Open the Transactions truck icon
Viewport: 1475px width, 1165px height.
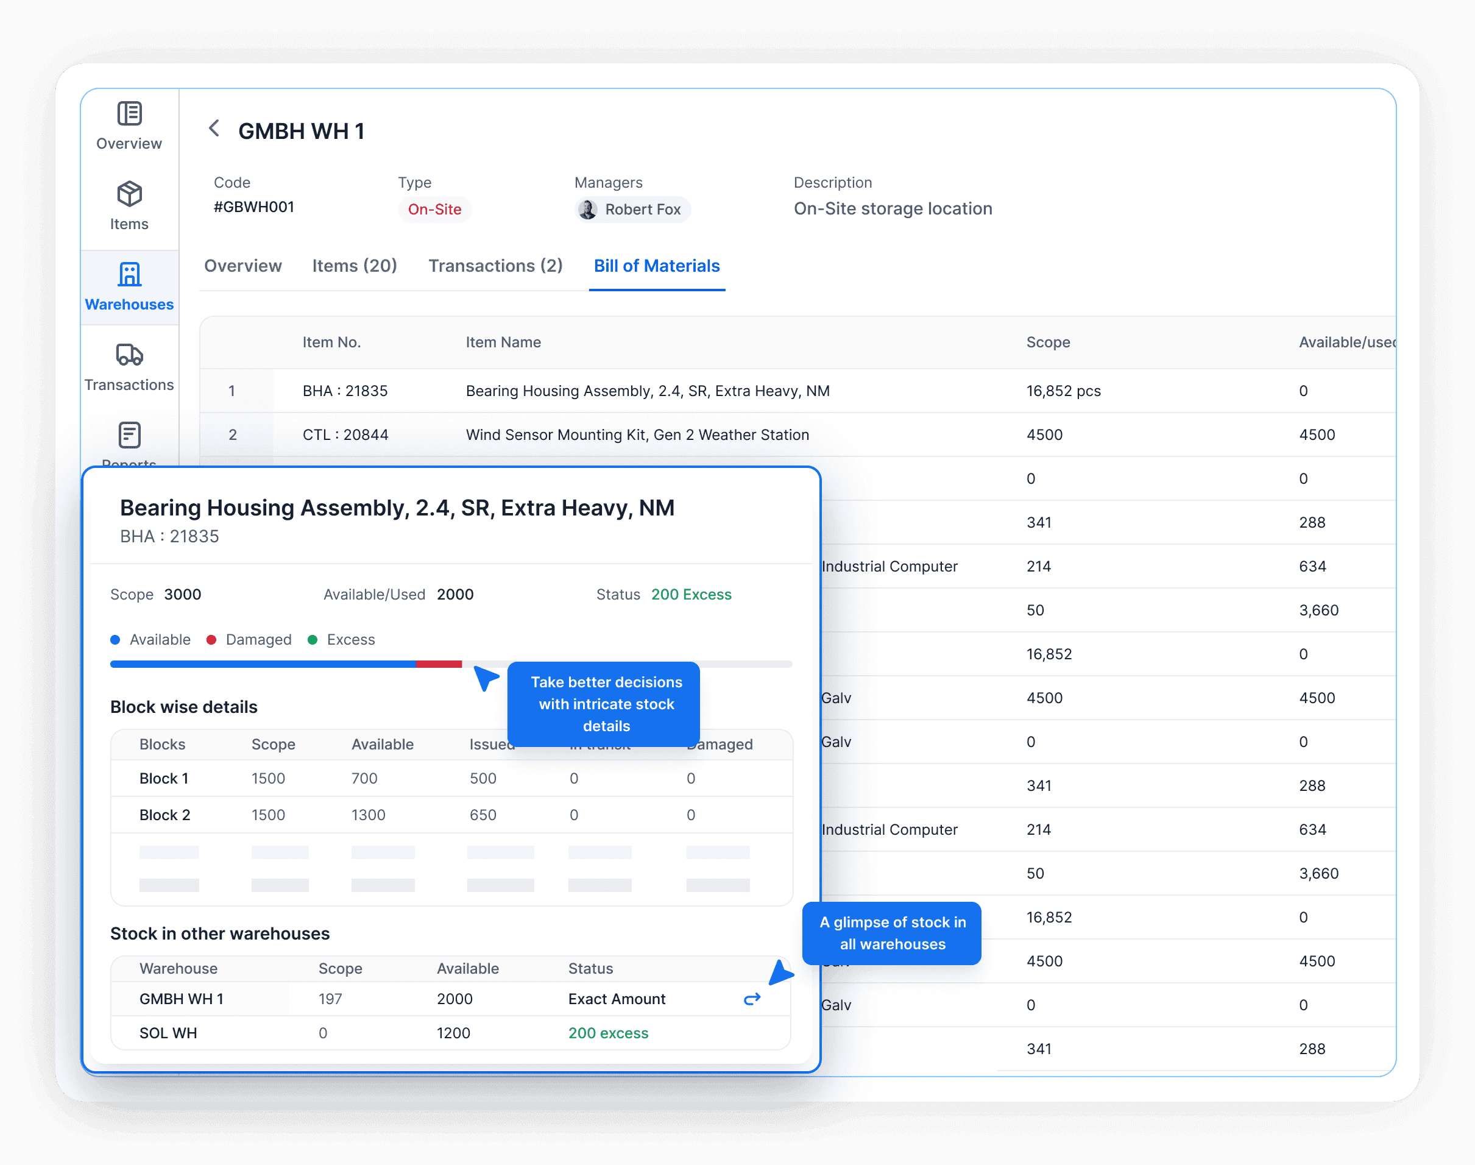[x=129, y=355]
